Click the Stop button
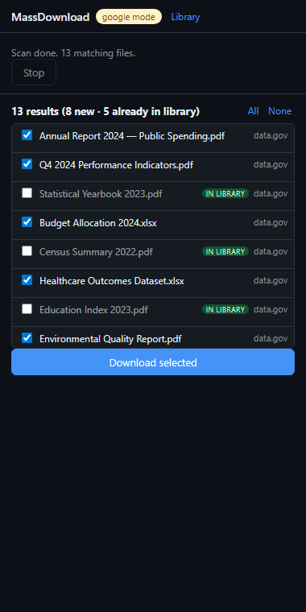The width and height of the screenshot is (306, 612). [34, 72]
